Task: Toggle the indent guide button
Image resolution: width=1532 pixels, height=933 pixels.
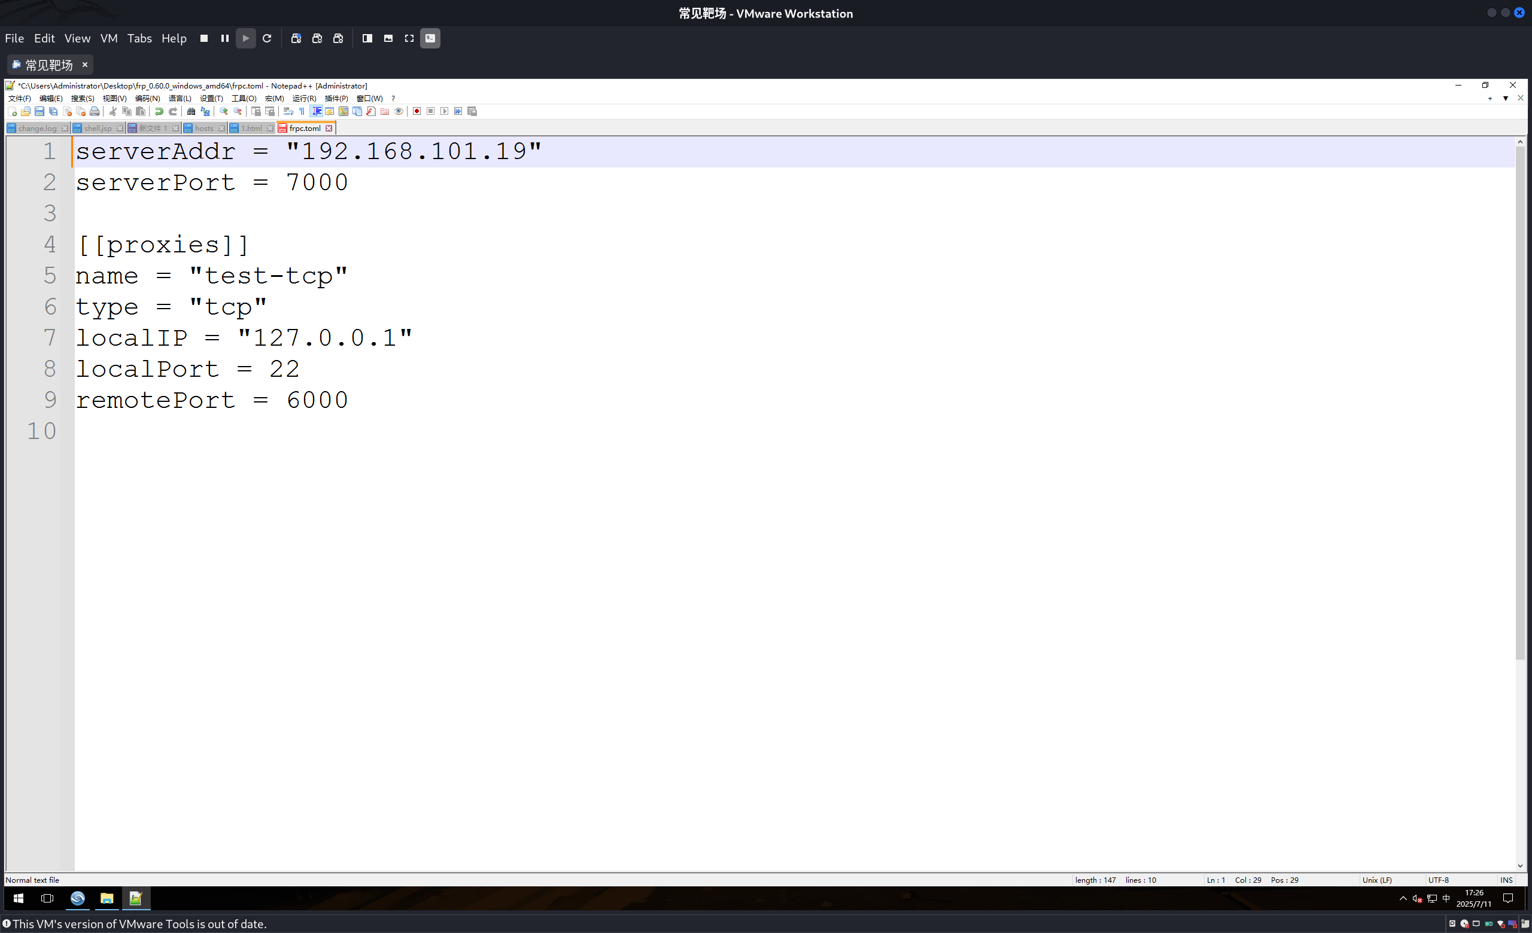Action: [x=317, y=111]
